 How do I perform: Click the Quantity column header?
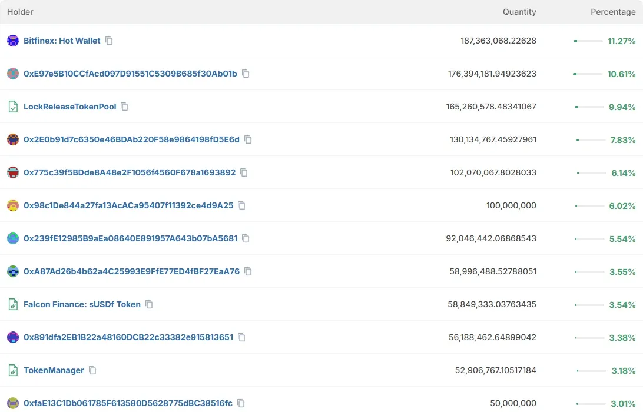click(519, 12)
